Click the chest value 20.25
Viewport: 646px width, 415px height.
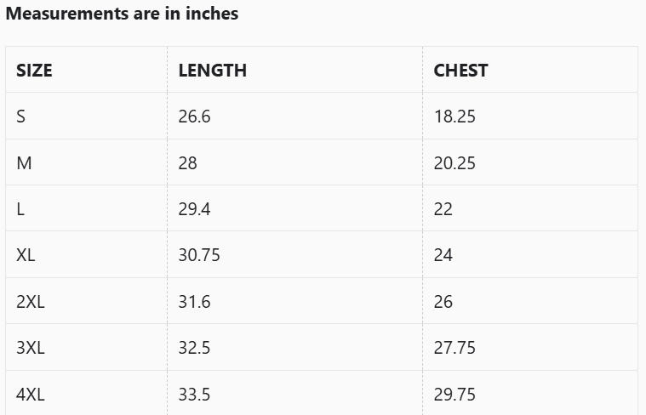click(454, 163)
